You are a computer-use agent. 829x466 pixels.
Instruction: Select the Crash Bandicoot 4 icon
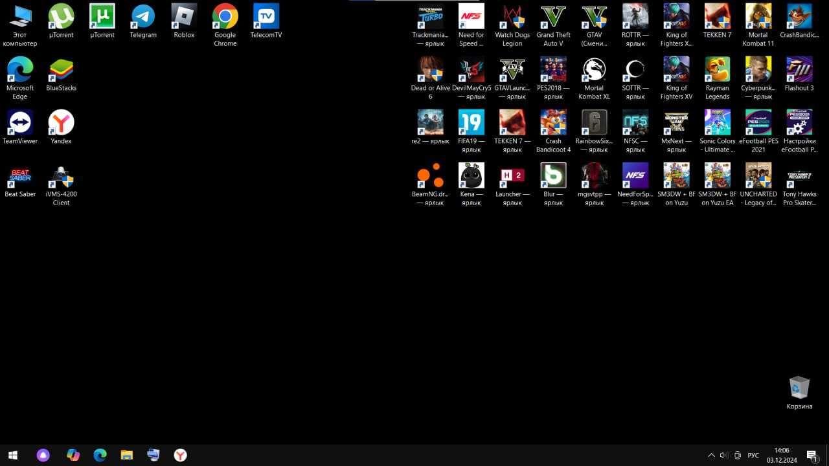tap(554, 132)
